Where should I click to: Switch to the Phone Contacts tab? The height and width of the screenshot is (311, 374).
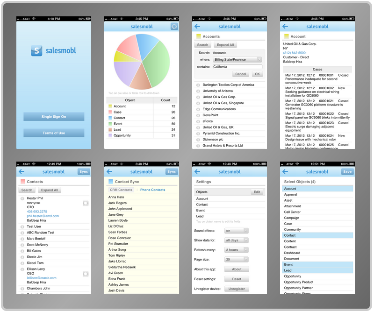(x=153, y=190)
